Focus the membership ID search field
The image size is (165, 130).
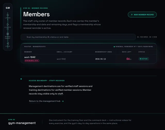(78, 37)
